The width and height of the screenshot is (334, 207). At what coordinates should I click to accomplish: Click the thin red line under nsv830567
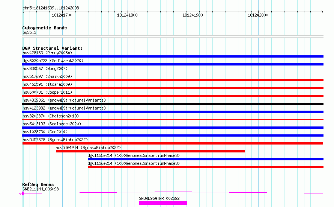(x=173, y=72)
